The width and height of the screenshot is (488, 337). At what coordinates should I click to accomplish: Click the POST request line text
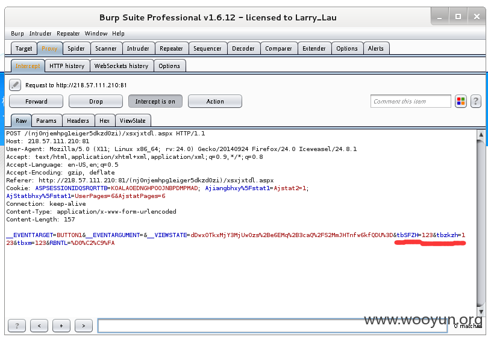[105, 134]
